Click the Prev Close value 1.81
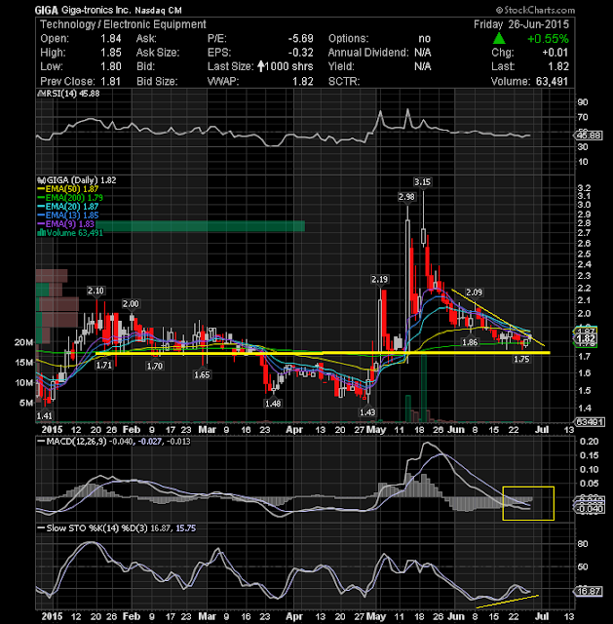The image size is (613, 624). coord(110,81)
